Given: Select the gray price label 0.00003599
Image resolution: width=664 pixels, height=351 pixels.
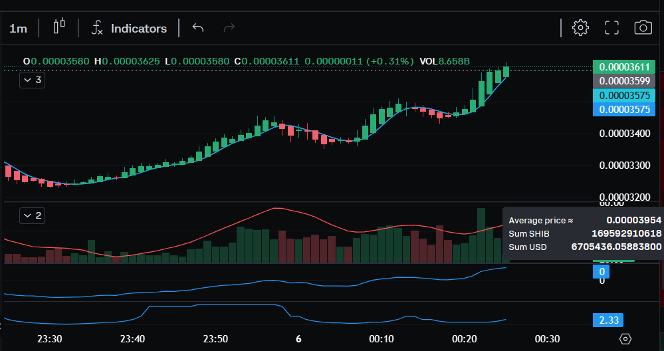Looking at the screenshot, I should [x=624, y=81].
